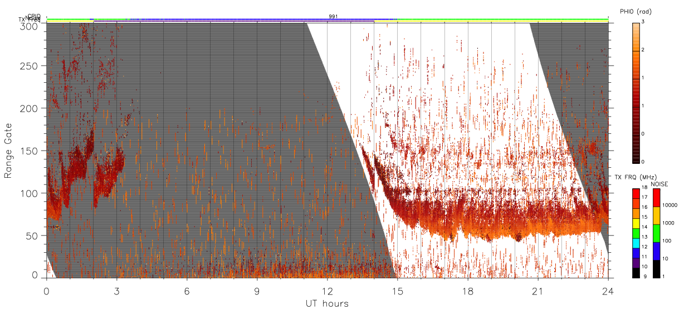The width and height of the screenshot is (684, 315).
Task: Click the x-axis tick label '0'
Action: point(46,290)
